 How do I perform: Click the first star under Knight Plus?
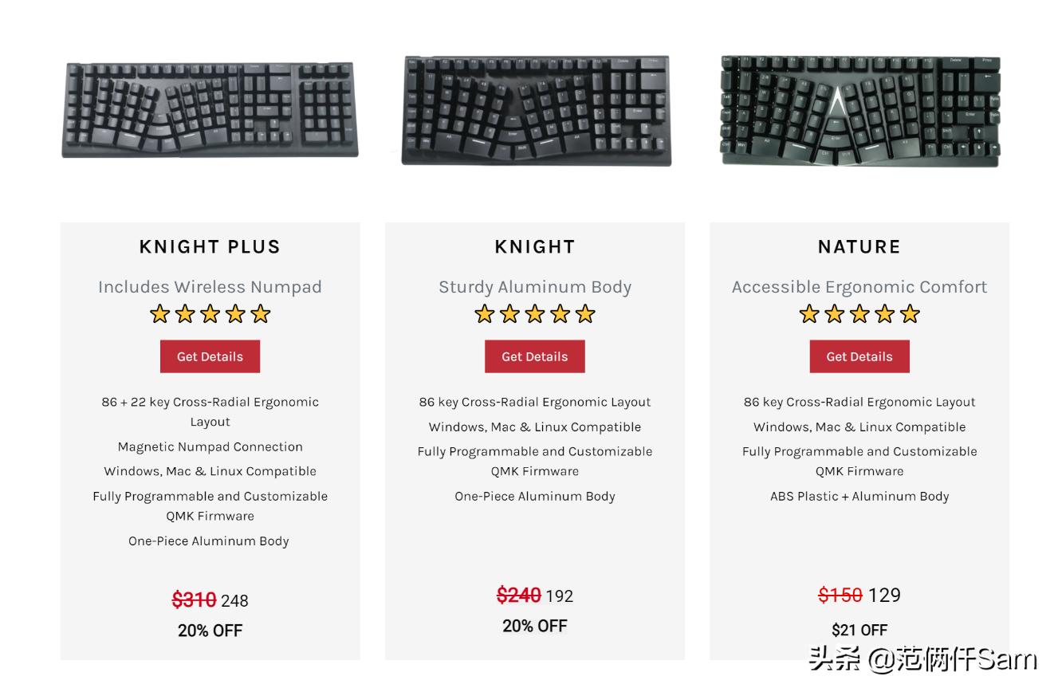tap(160, 314)
